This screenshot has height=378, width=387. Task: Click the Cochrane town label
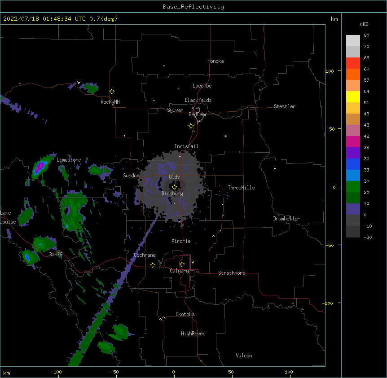[x=145, y=255]
